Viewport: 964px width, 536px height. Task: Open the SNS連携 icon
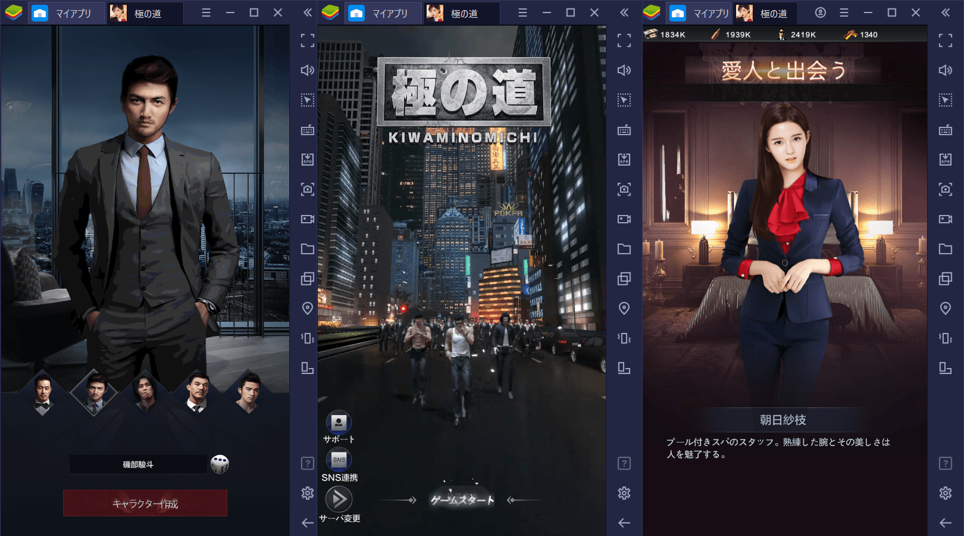(339, 460)
